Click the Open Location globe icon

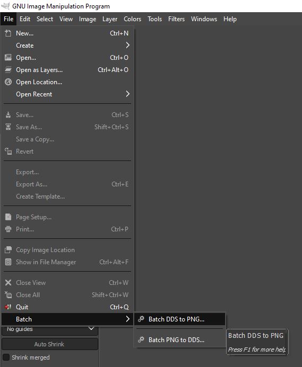(x=8, y=82)
